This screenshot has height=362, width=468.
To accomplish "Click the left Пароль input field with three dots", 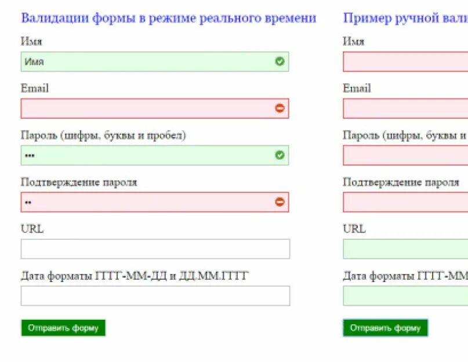I will pos(155,155).
